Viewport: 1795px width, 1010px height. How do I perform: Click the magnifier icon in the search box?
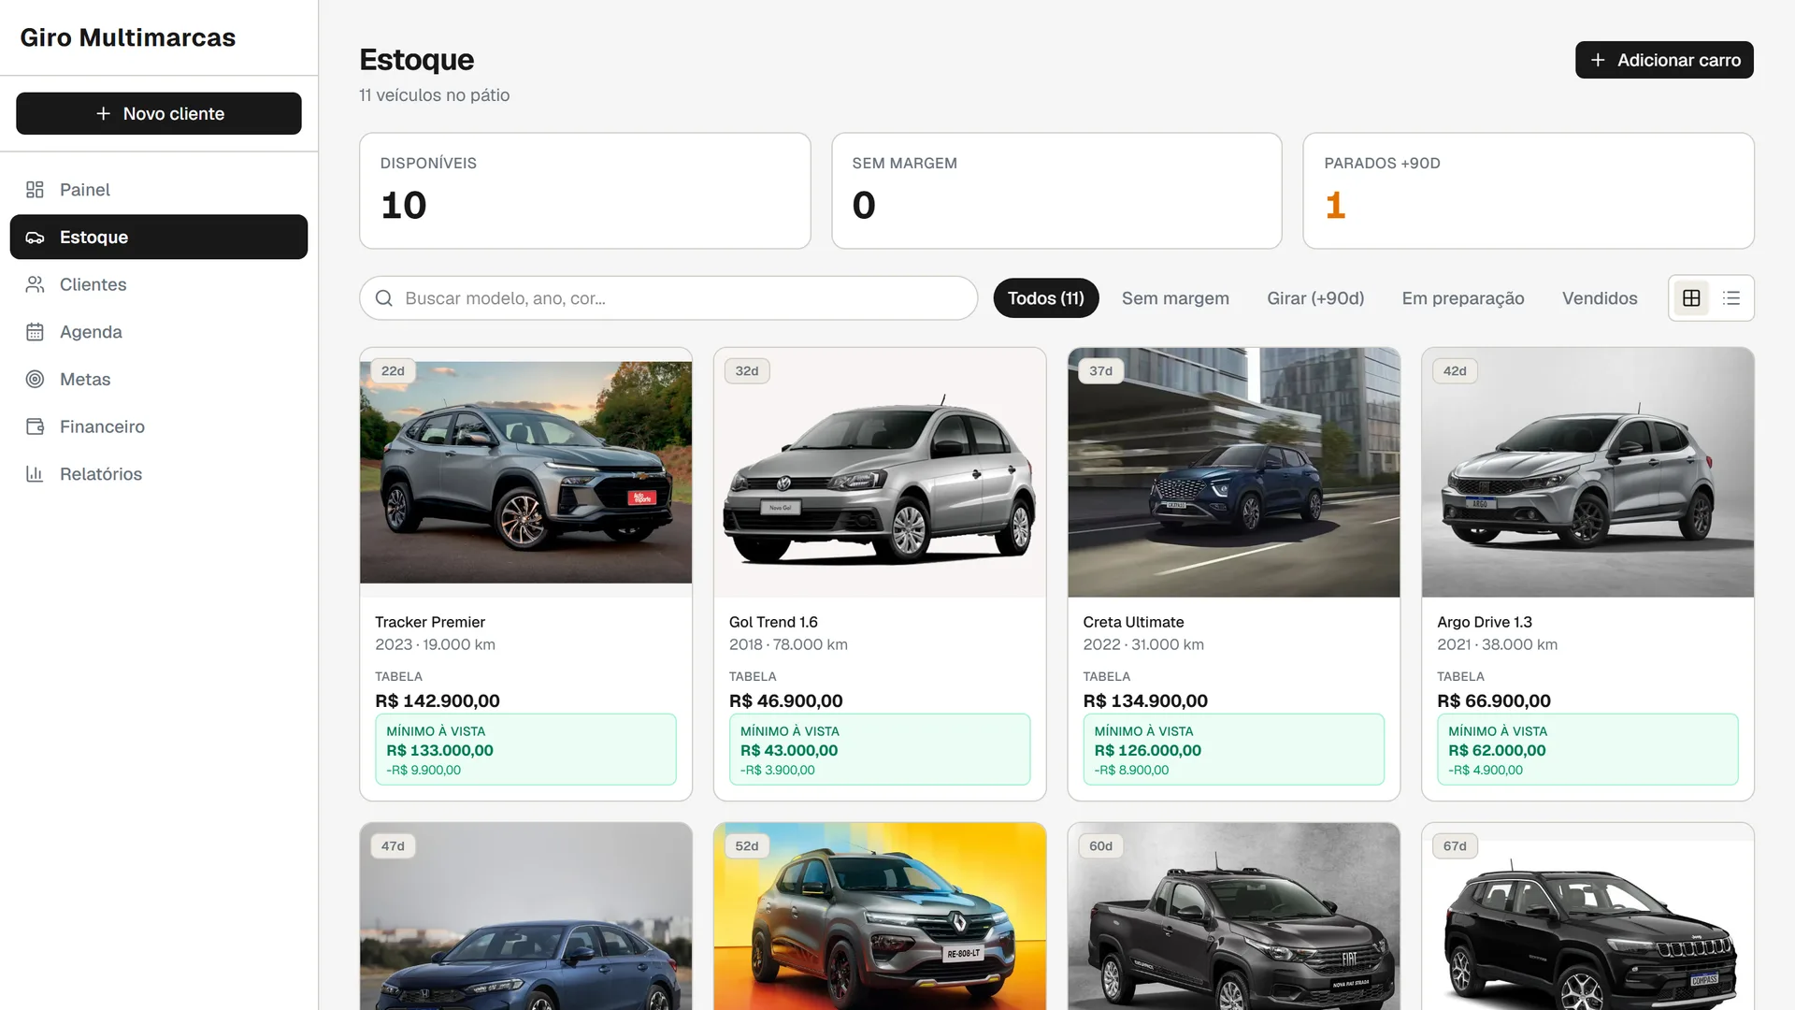[383, 298]
